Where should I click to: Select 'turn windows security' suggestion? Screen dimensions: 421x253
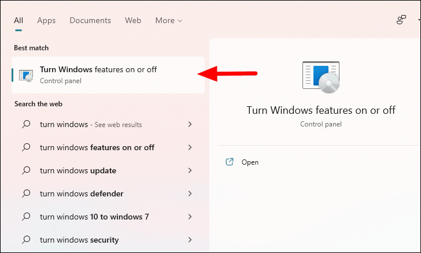108,240
